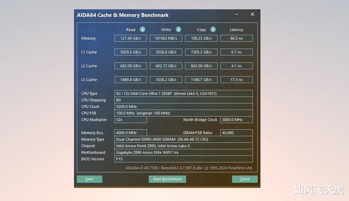Click BIOS Version field F15
The width and height of the screenshot is (349, 201).
pos(184,159)
